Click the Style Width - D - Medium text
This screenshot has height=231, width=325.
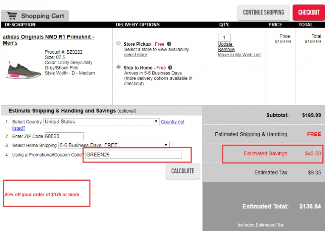coord(70,73)
